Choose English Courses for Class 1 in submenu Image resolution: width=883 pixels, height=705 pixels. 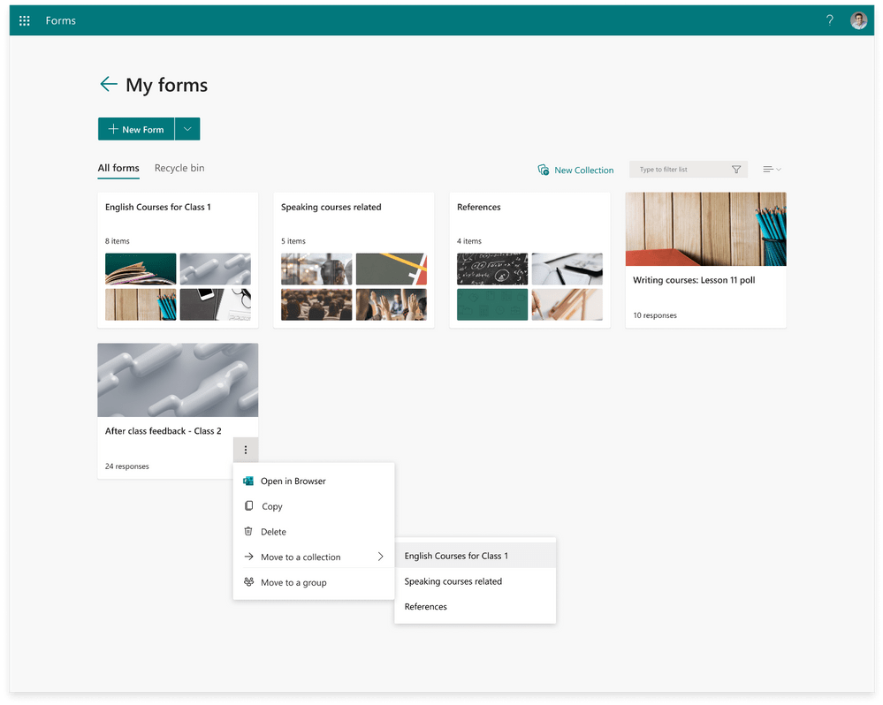pos(456,556)
